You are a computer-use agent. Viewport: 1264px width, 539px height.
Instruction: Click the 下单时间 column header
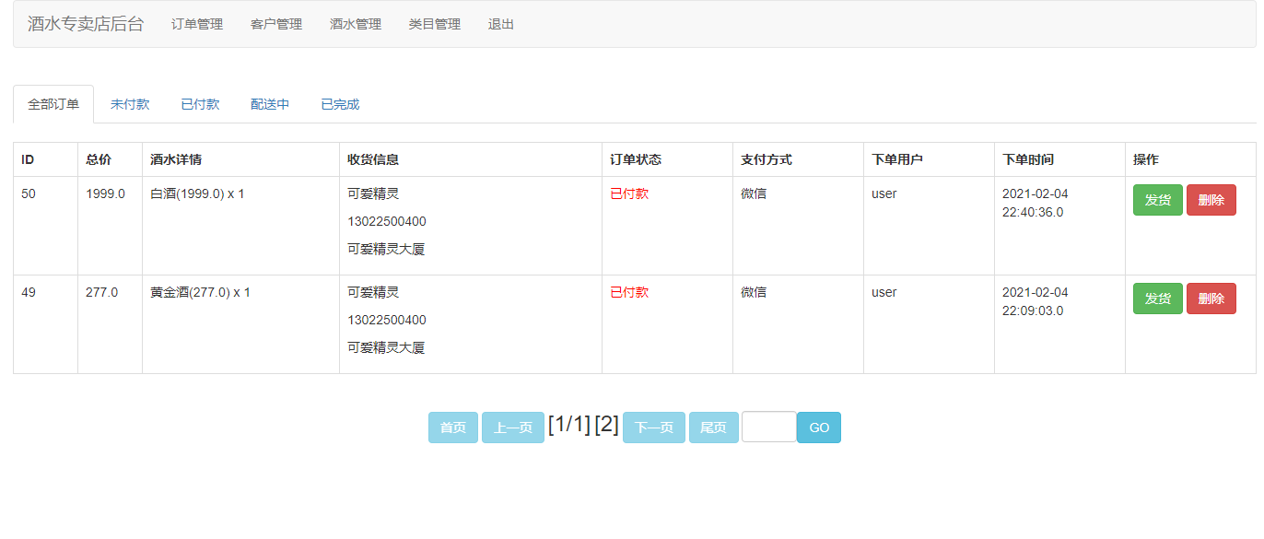click(x=1060, y=159)
